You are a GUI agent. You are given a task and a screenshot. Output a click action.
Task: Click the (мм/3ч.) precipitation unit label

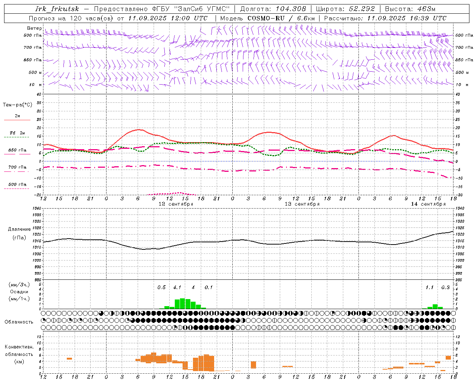[x=19, y=285]
